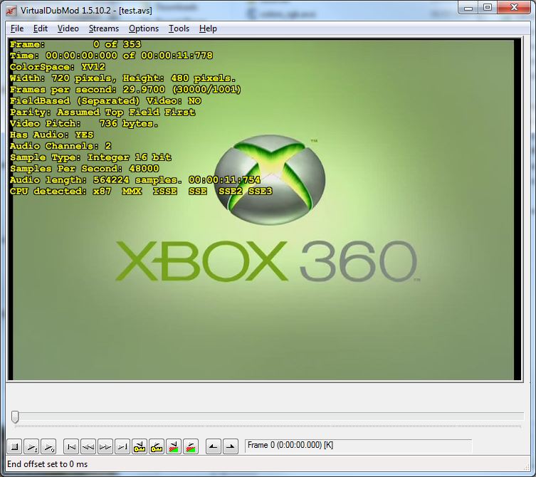Set selection end mark-out
Viewport: 536px width, 477px height.
(x=231, y=446)
